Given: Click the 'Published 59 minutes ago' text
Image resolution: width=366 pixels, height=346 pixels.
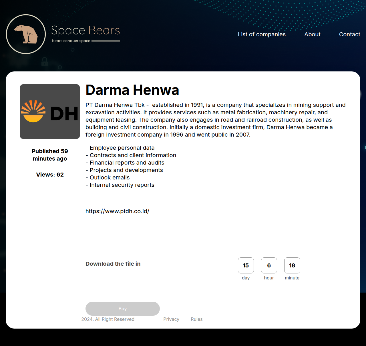Looking at the screenshot, I should pos(50,155).
